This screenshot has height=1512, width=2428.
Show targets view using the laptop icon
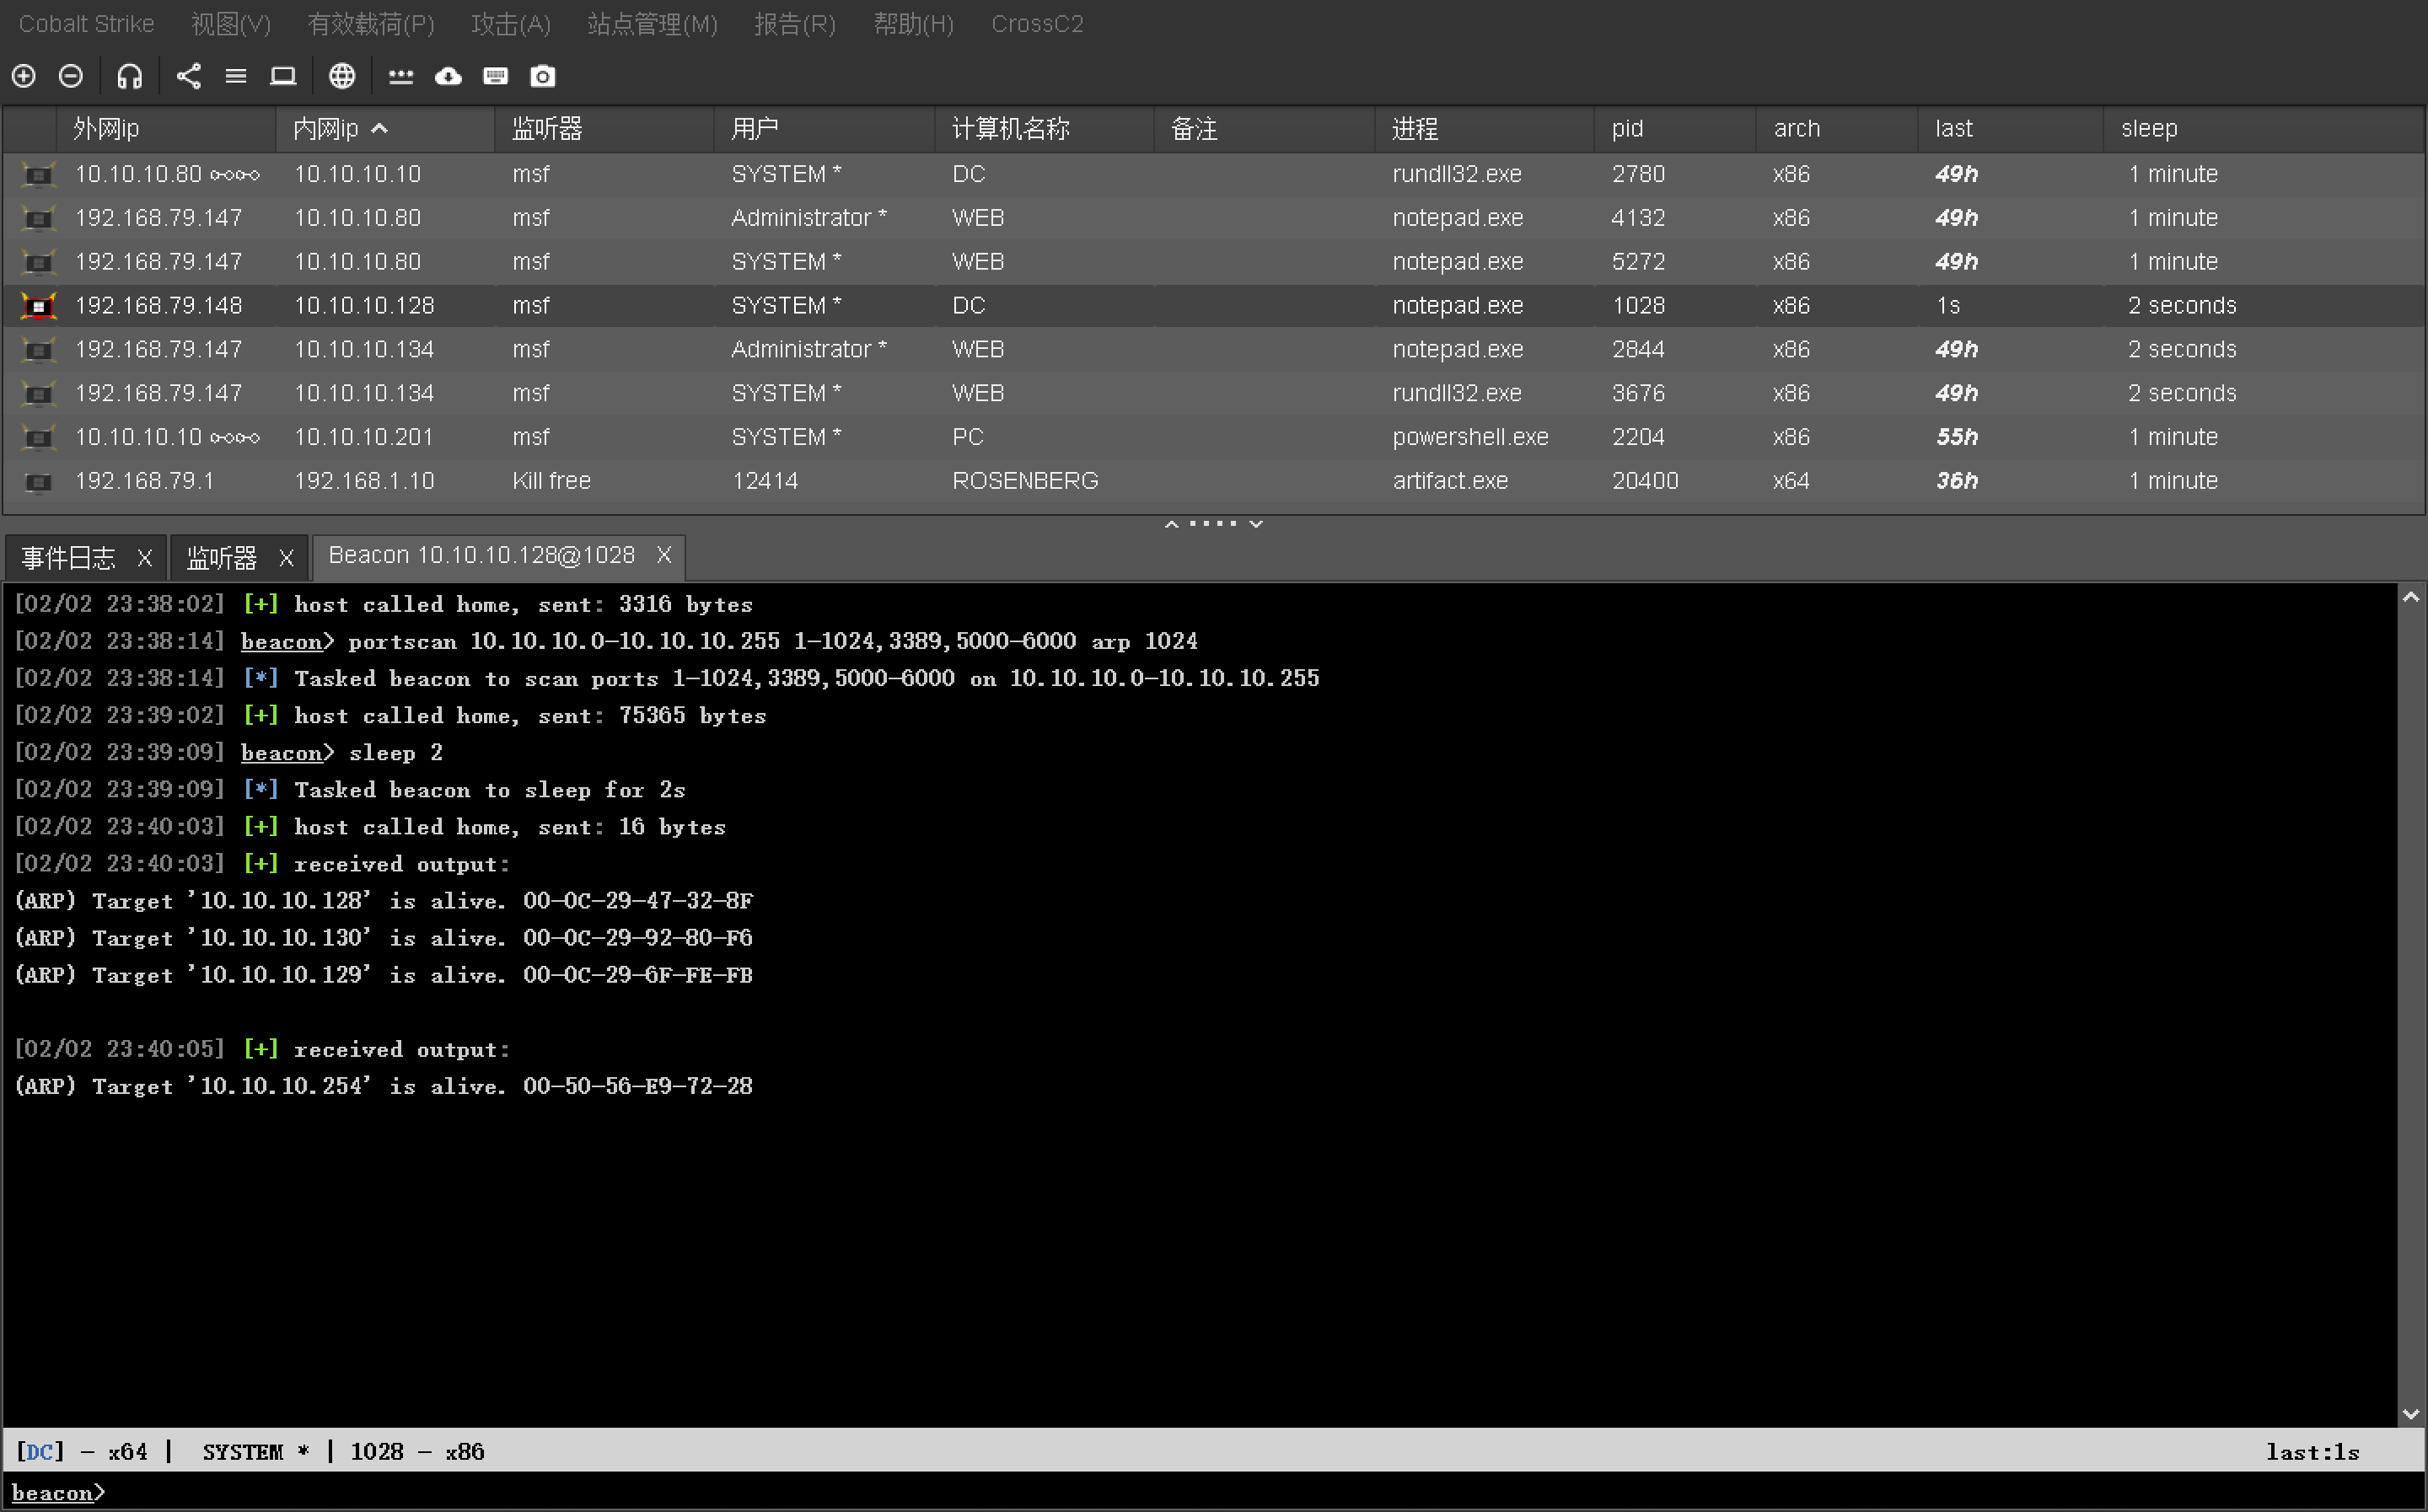[x=283, y=76]
